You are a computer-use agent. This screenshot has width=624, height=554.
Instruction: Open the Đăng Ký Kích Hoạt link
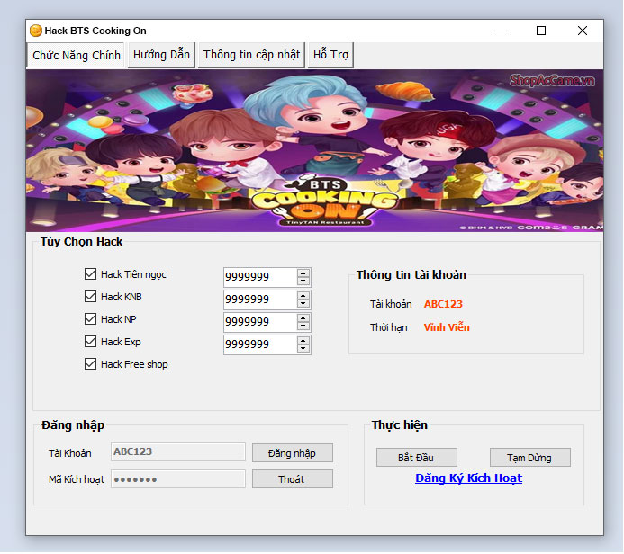click(468, 478)
